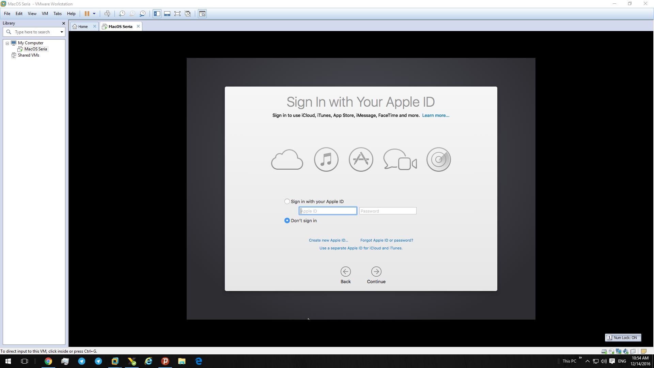Click Forgot Apple ID or password link
The height and width of the screenshot is (368, 654).
click(x=387, y=240)
